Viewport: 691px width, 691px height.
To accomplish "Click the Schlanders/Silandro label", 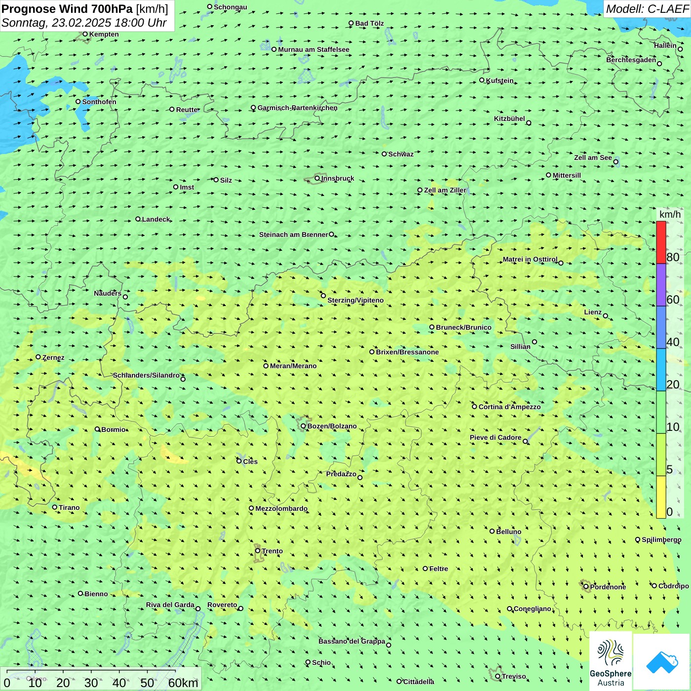I will click(x=147, y=375).
